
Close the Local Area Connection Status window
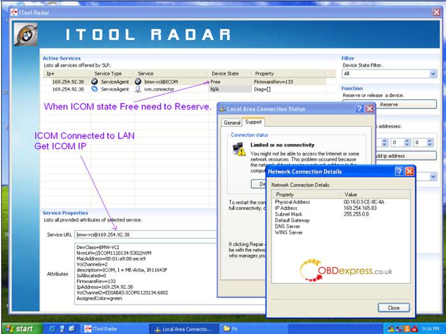(x=370, y=108)
